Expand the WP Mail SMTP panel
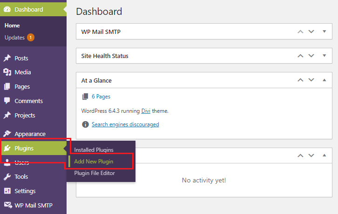The width and height of the screenshot is (338, 214). click(324, 32)
